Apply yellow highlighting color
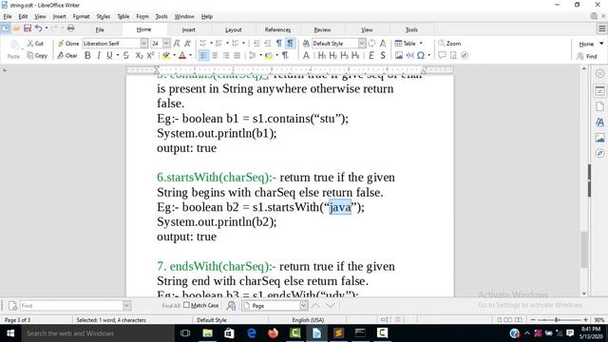 coord(166,55)
